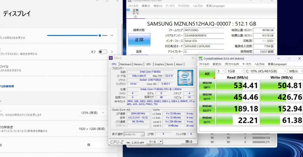Open the 125% (推奨) scale dropdown
Screen dimensions: 303x157
click(x=92, y=113)
